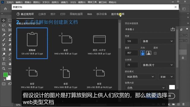Screen dimensions: 190x107
Task: Select the Move tool
Action: pos(4,20)
